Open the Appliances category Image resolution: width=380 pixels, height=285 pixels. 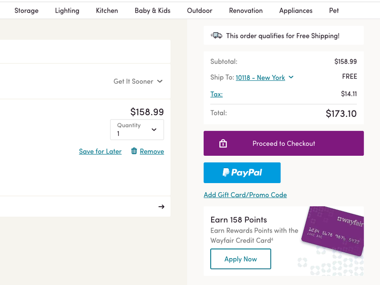coord(296,11)
